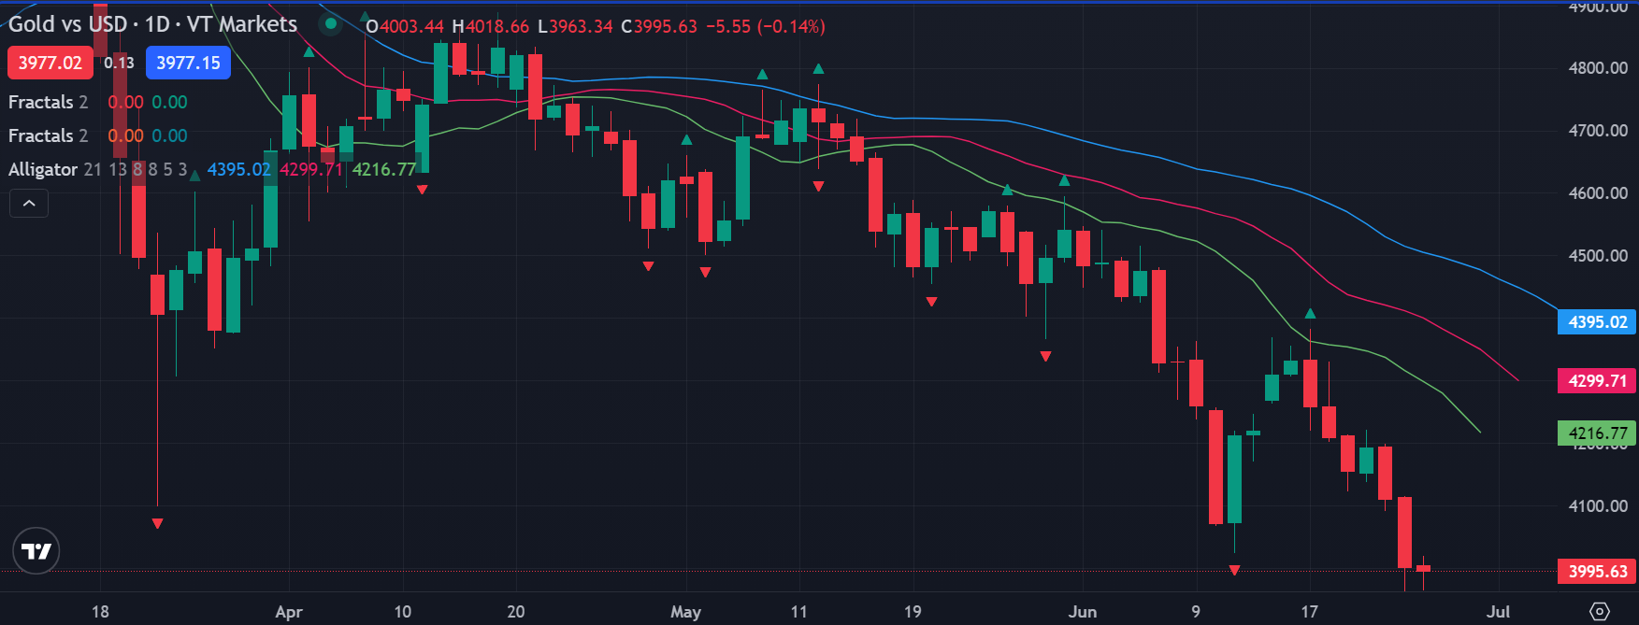Click the blue 3977.15 buy button
Image resolution: width=1639 pixels, height=625 pixels.
[188, 63]
